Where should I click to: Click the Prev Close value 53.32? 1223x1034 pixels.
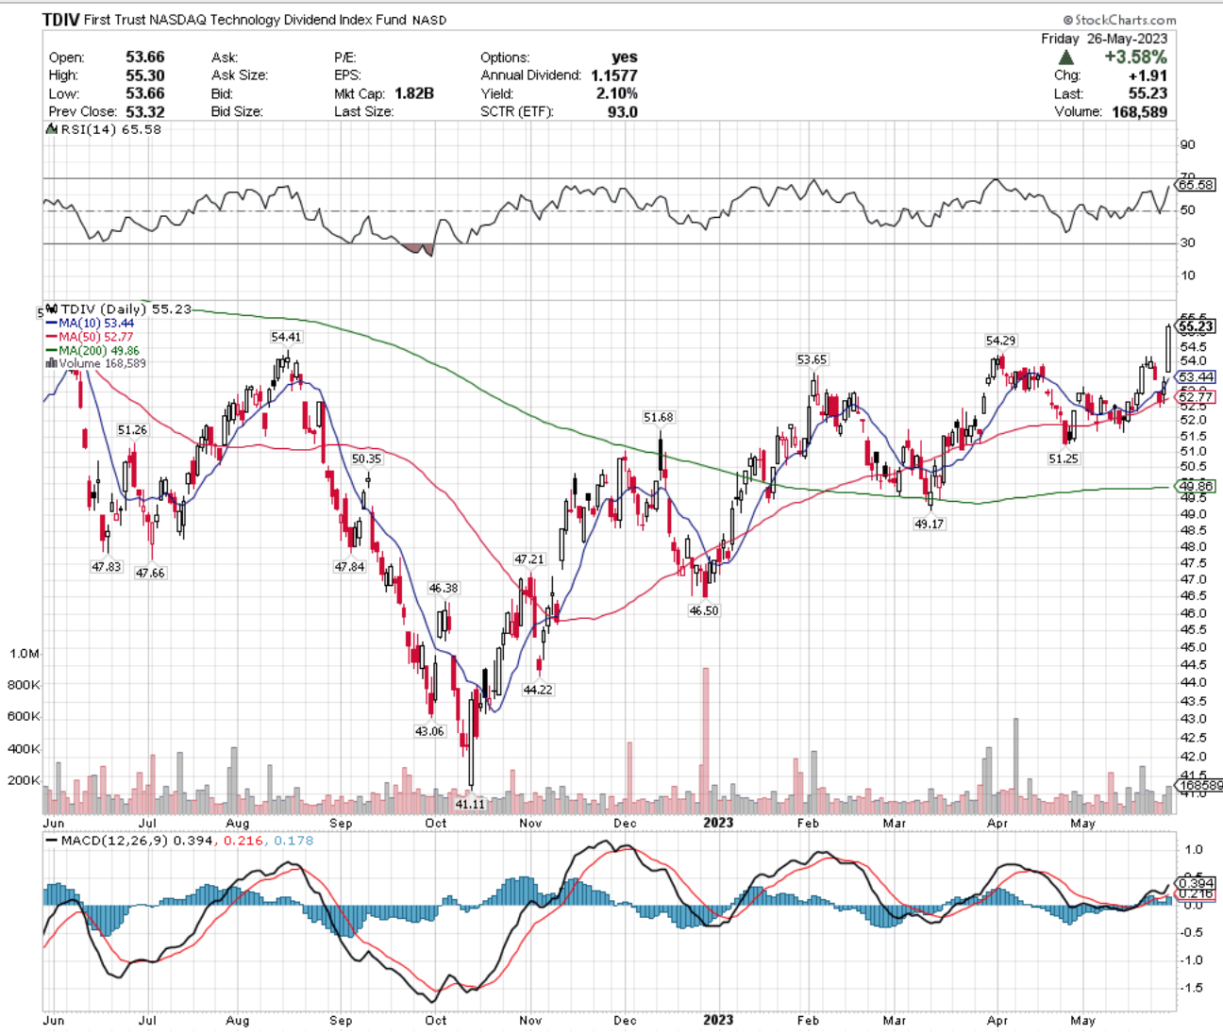click(145, 111)
